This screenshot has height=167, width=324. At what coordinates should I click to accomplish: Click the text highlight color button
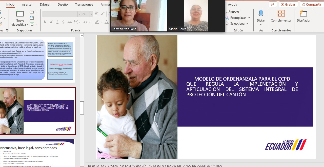(x=97, y=22)
